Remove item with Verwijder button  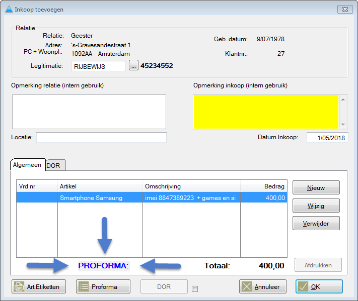pyautogui.click(x=316, y=223)
